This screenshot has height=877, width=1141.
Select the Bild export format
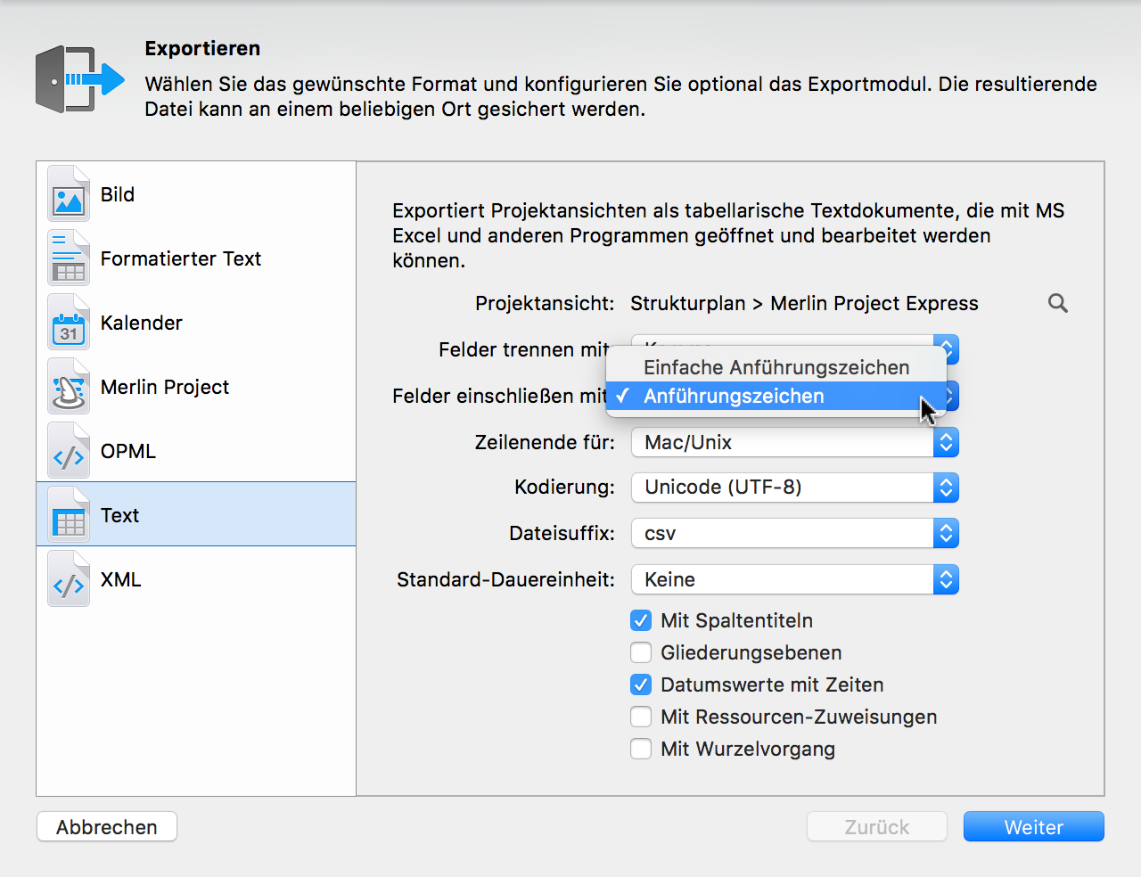[196, 194]
